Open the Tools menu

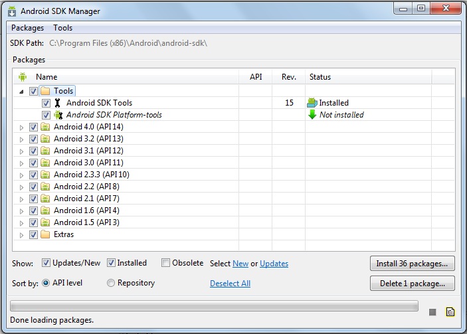[x=63, y=28]
